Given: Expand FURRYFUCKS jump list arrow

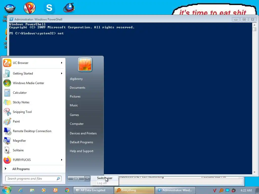Looking at the screenshot, I should click(x=62, y=160).
